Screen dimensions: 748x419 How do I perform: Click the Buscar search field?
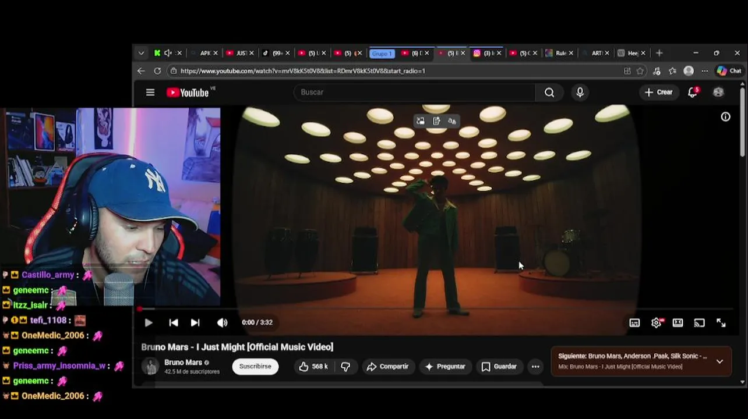click(414, 92)
